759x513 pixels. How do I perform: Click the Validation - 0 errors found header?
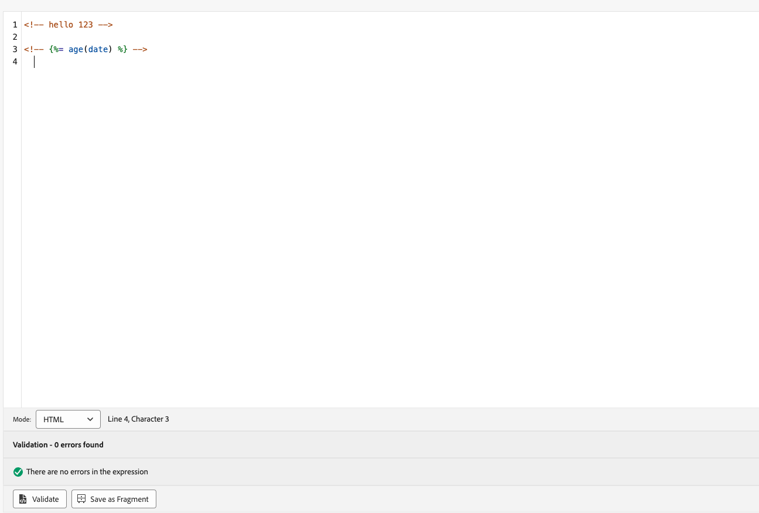coord(58,444)
